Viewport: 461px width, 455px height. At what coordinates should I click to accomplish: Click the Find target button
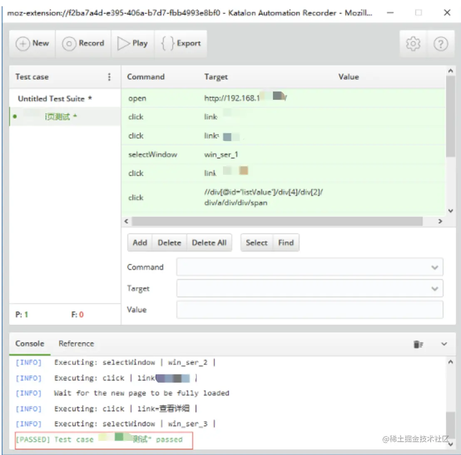(286, 243)
